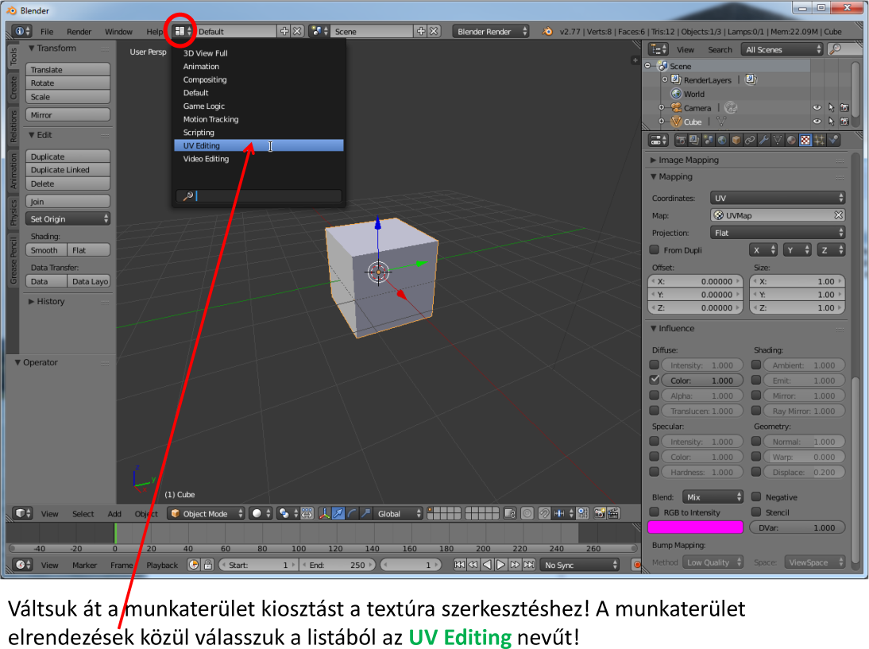Select UV Editing from layout list
The image size is (869, 649).
tap(259, 145)
